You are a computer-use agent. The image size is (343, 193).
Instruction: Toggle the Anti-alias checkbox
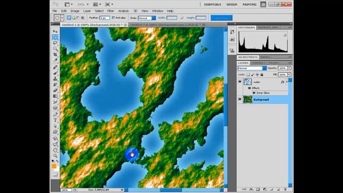click(113, 18)
